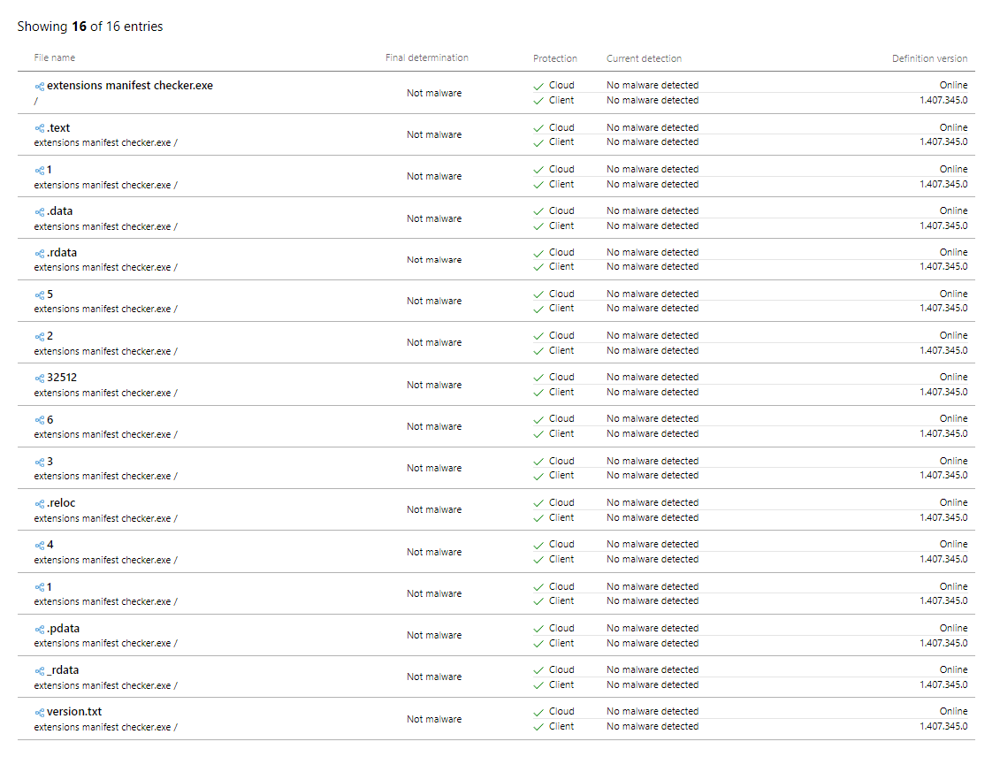Screen dimensions: 1000x757
Task: Open the extensions manifest checker.exe file entry
Action: click(x=130, y=86)
